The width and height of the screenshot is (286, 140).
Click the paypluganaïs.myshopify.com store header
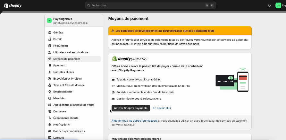pyautogui.click(x=74, y=21)
